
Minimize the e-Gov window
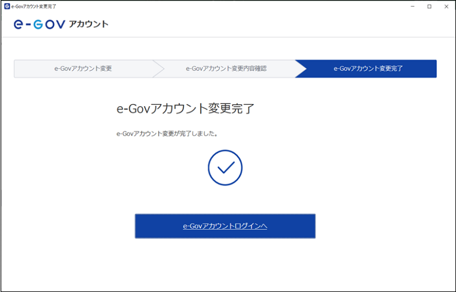coord(413,6)
